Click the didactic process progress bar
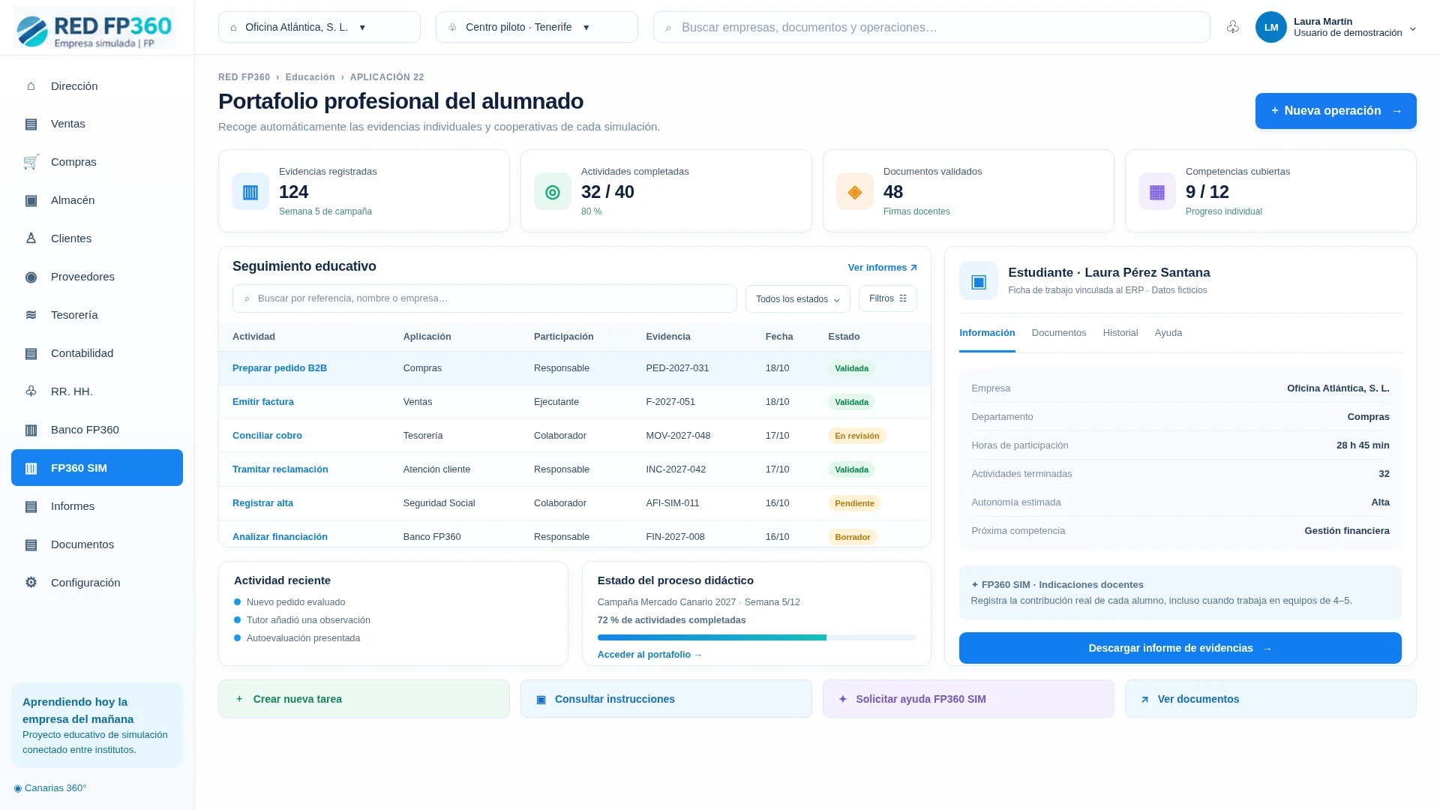The image size is (1440, 810). (x=756, y=637)
